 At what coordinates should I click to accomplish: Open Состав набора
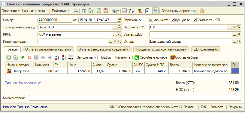184,57
